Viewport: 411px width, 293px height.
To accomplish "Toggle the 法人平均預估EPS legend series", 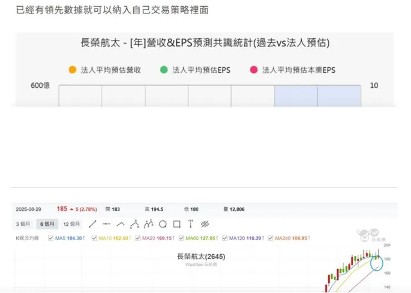I will (196, 70).
